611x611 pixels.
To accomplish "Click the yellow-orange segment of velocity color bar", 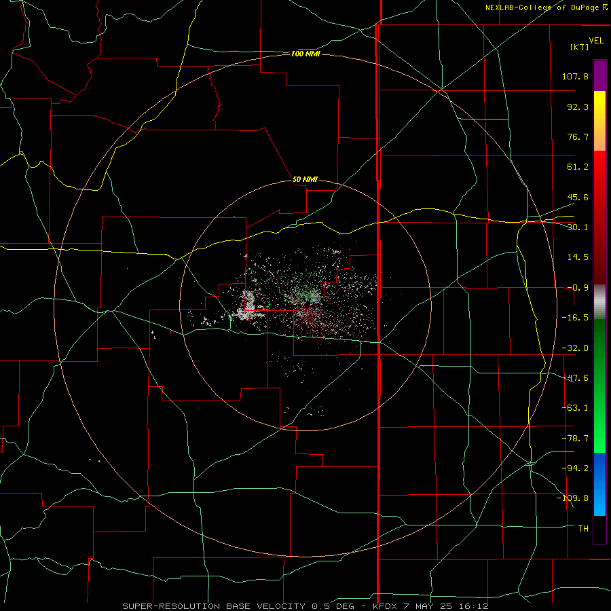I will [x=599, y=121].
